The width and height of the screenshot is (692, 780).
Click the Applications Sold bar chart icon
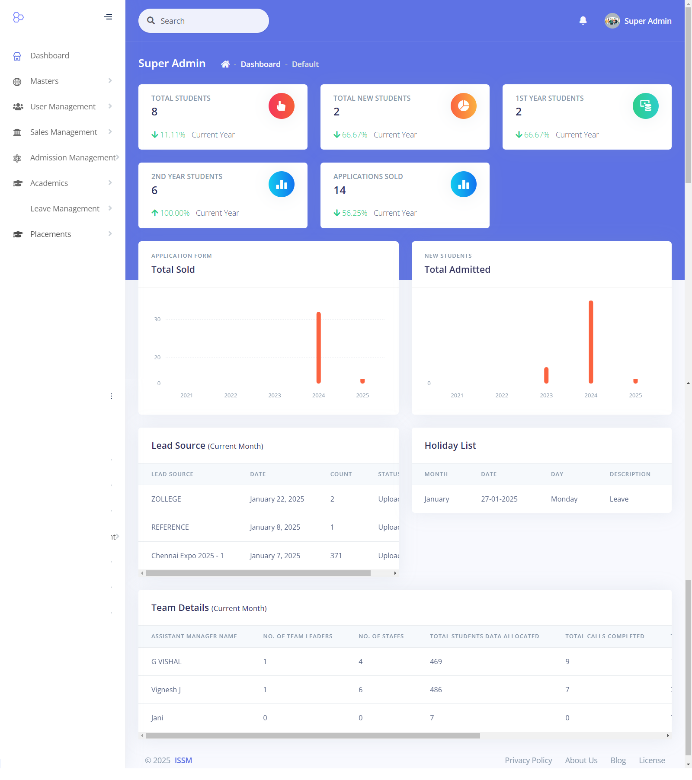[x=464, y=184]
